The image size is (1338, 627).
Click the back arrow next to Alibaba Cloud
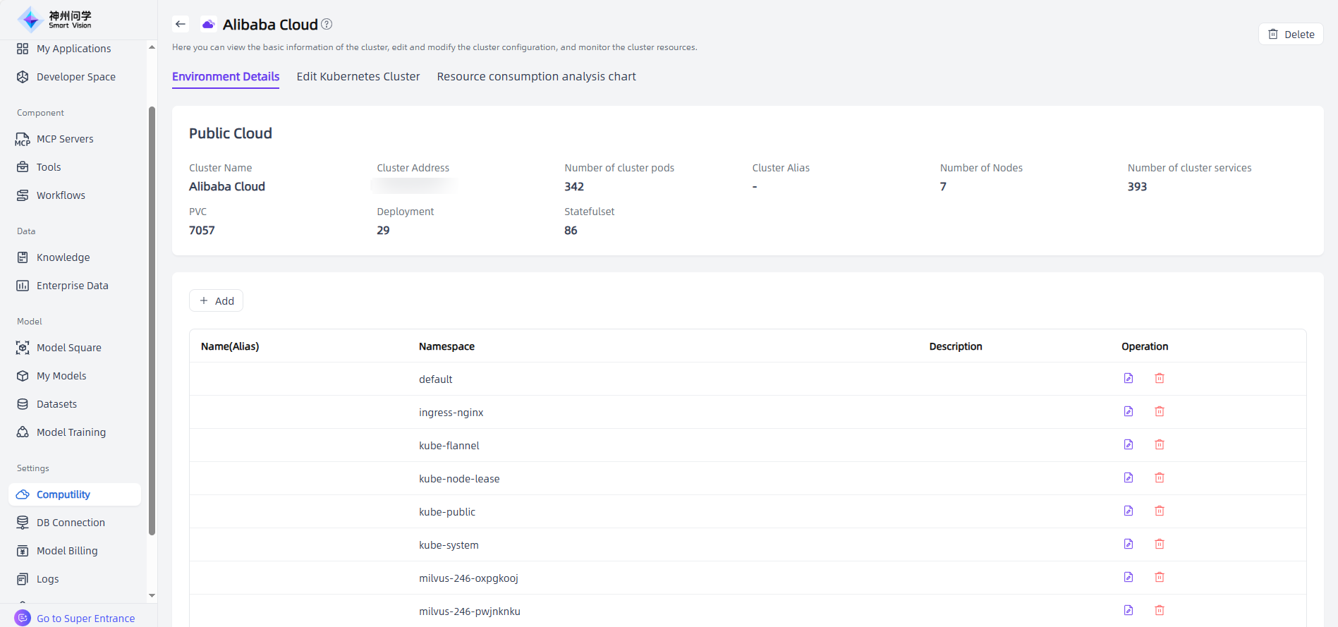point(181,24)
